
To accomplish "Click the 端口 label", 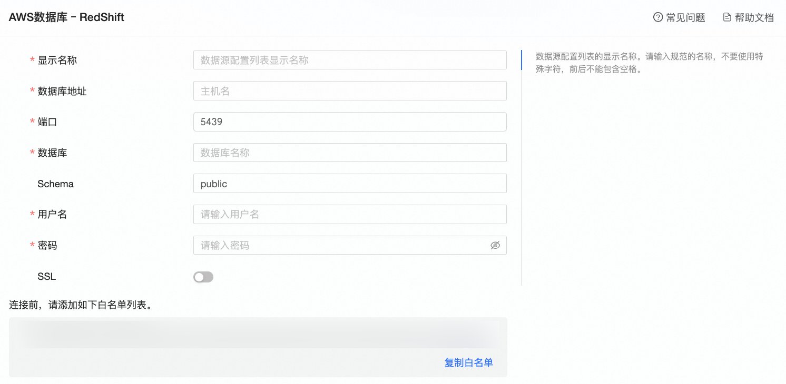I will [47, 122].
